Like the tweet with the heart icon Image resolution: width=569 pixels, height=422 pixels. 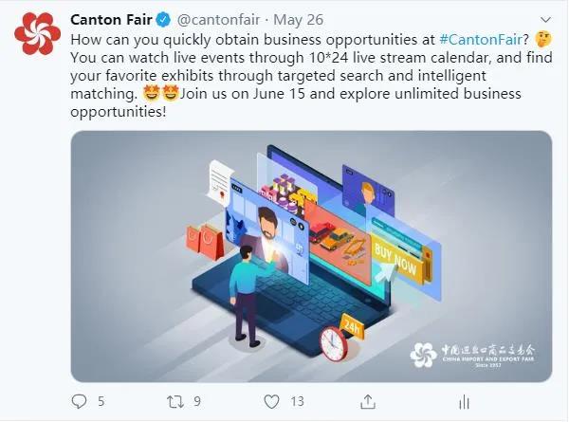click(271, 402)
